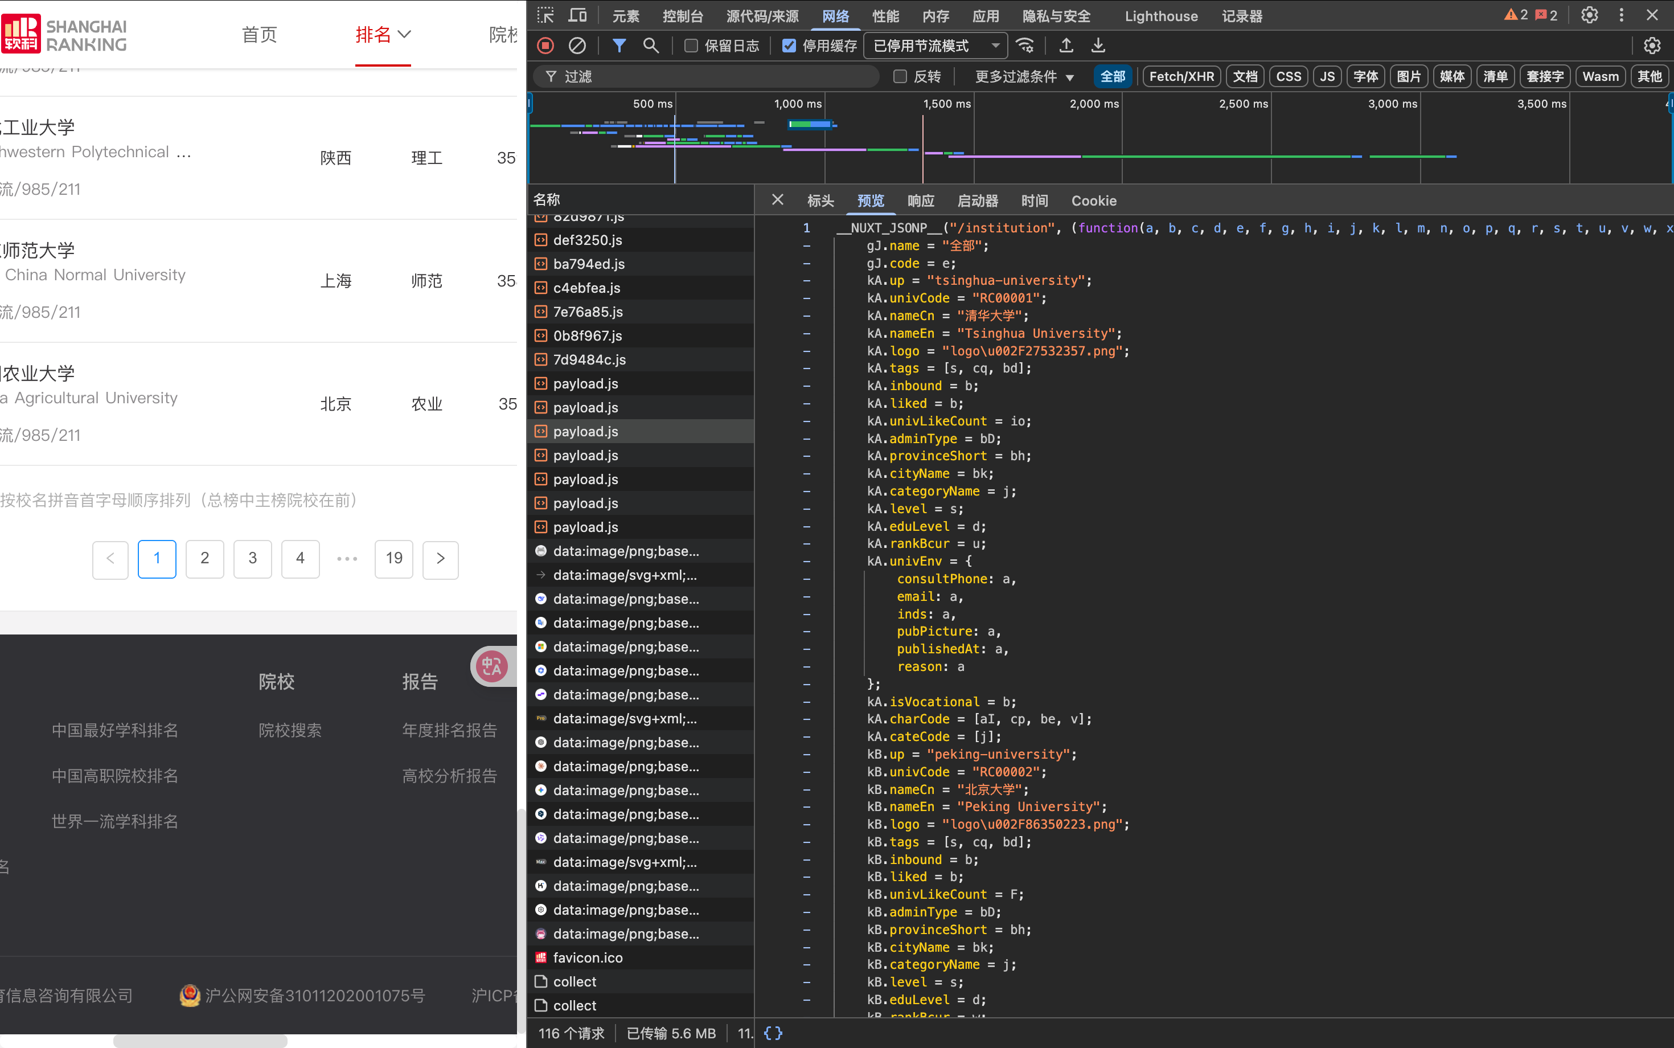Enable the 保留日志 checkbox
The image size is (1674, 1048).
tap(691, 46)
